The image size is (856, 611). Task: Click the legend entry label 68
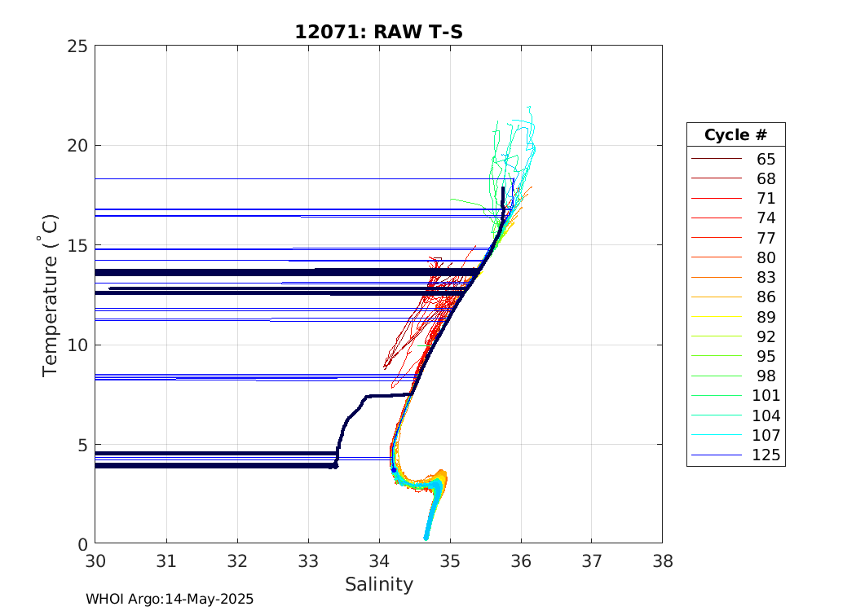(766, 178)
